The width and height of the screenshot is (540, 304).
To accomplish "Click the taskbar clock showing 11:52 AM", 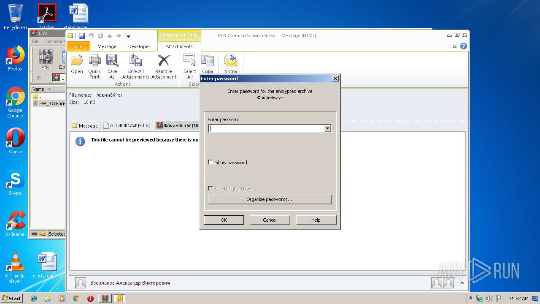I will pyautogui.click(x=518, y=299).
